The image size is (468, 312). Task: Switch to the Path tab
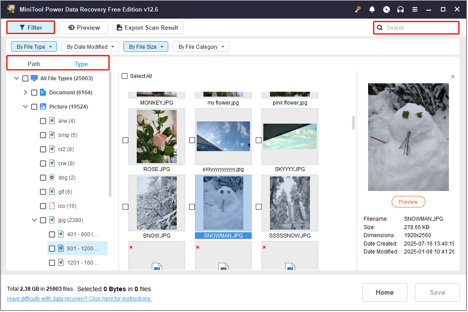(x=34, y=63)
